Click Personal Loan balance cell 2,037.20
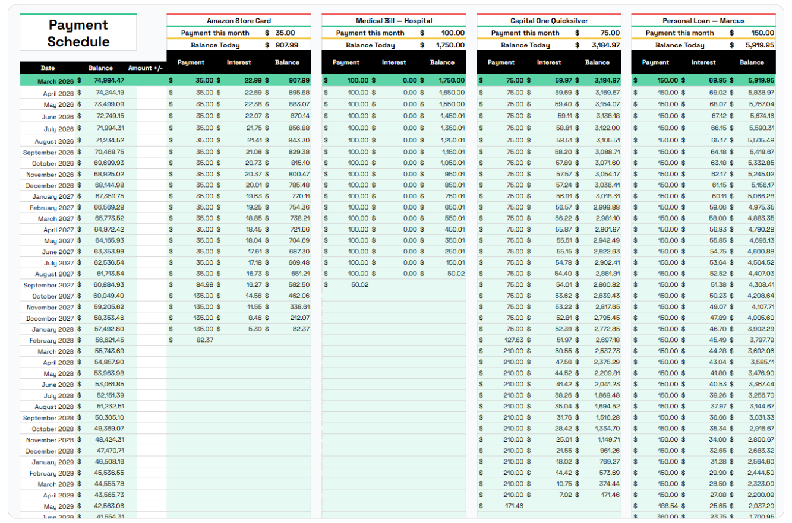792x523 pixels. click(x=762, y=505)
